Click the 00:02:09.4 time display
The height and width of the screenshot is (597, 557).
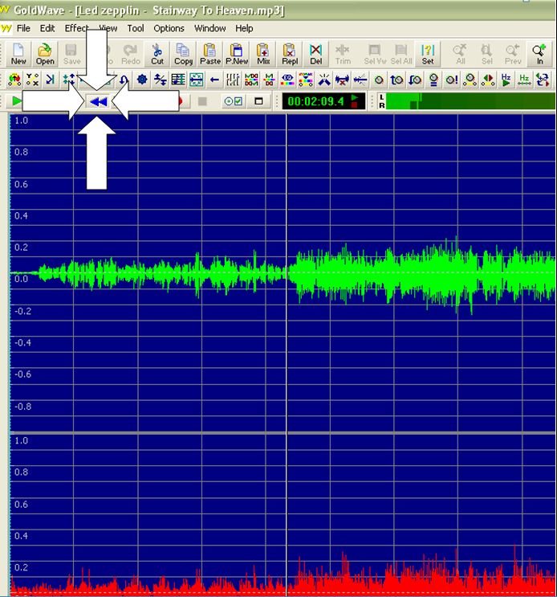click(323, 101)
